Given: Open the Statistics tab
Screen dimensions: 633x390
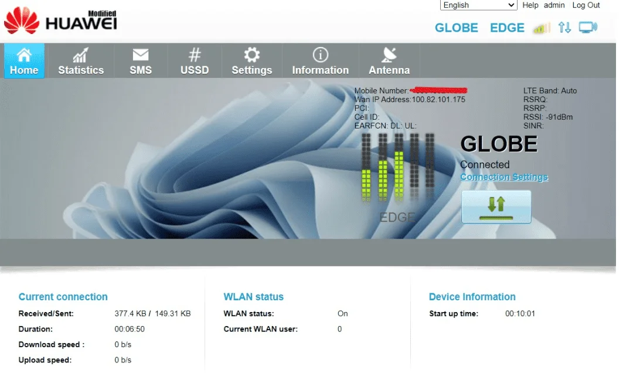Looking at the screenshot, I should pyautogui.click(x=81, y=60).
